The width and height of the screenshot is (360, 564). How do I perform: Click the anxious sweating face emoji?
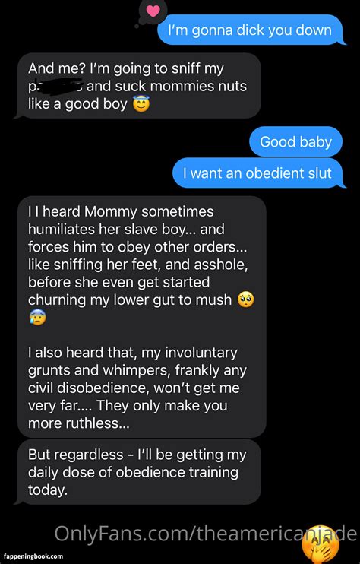[37, 318]
